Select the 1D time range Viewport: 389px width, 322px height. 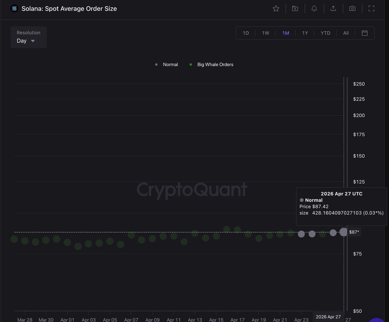(x=246, y=33)
